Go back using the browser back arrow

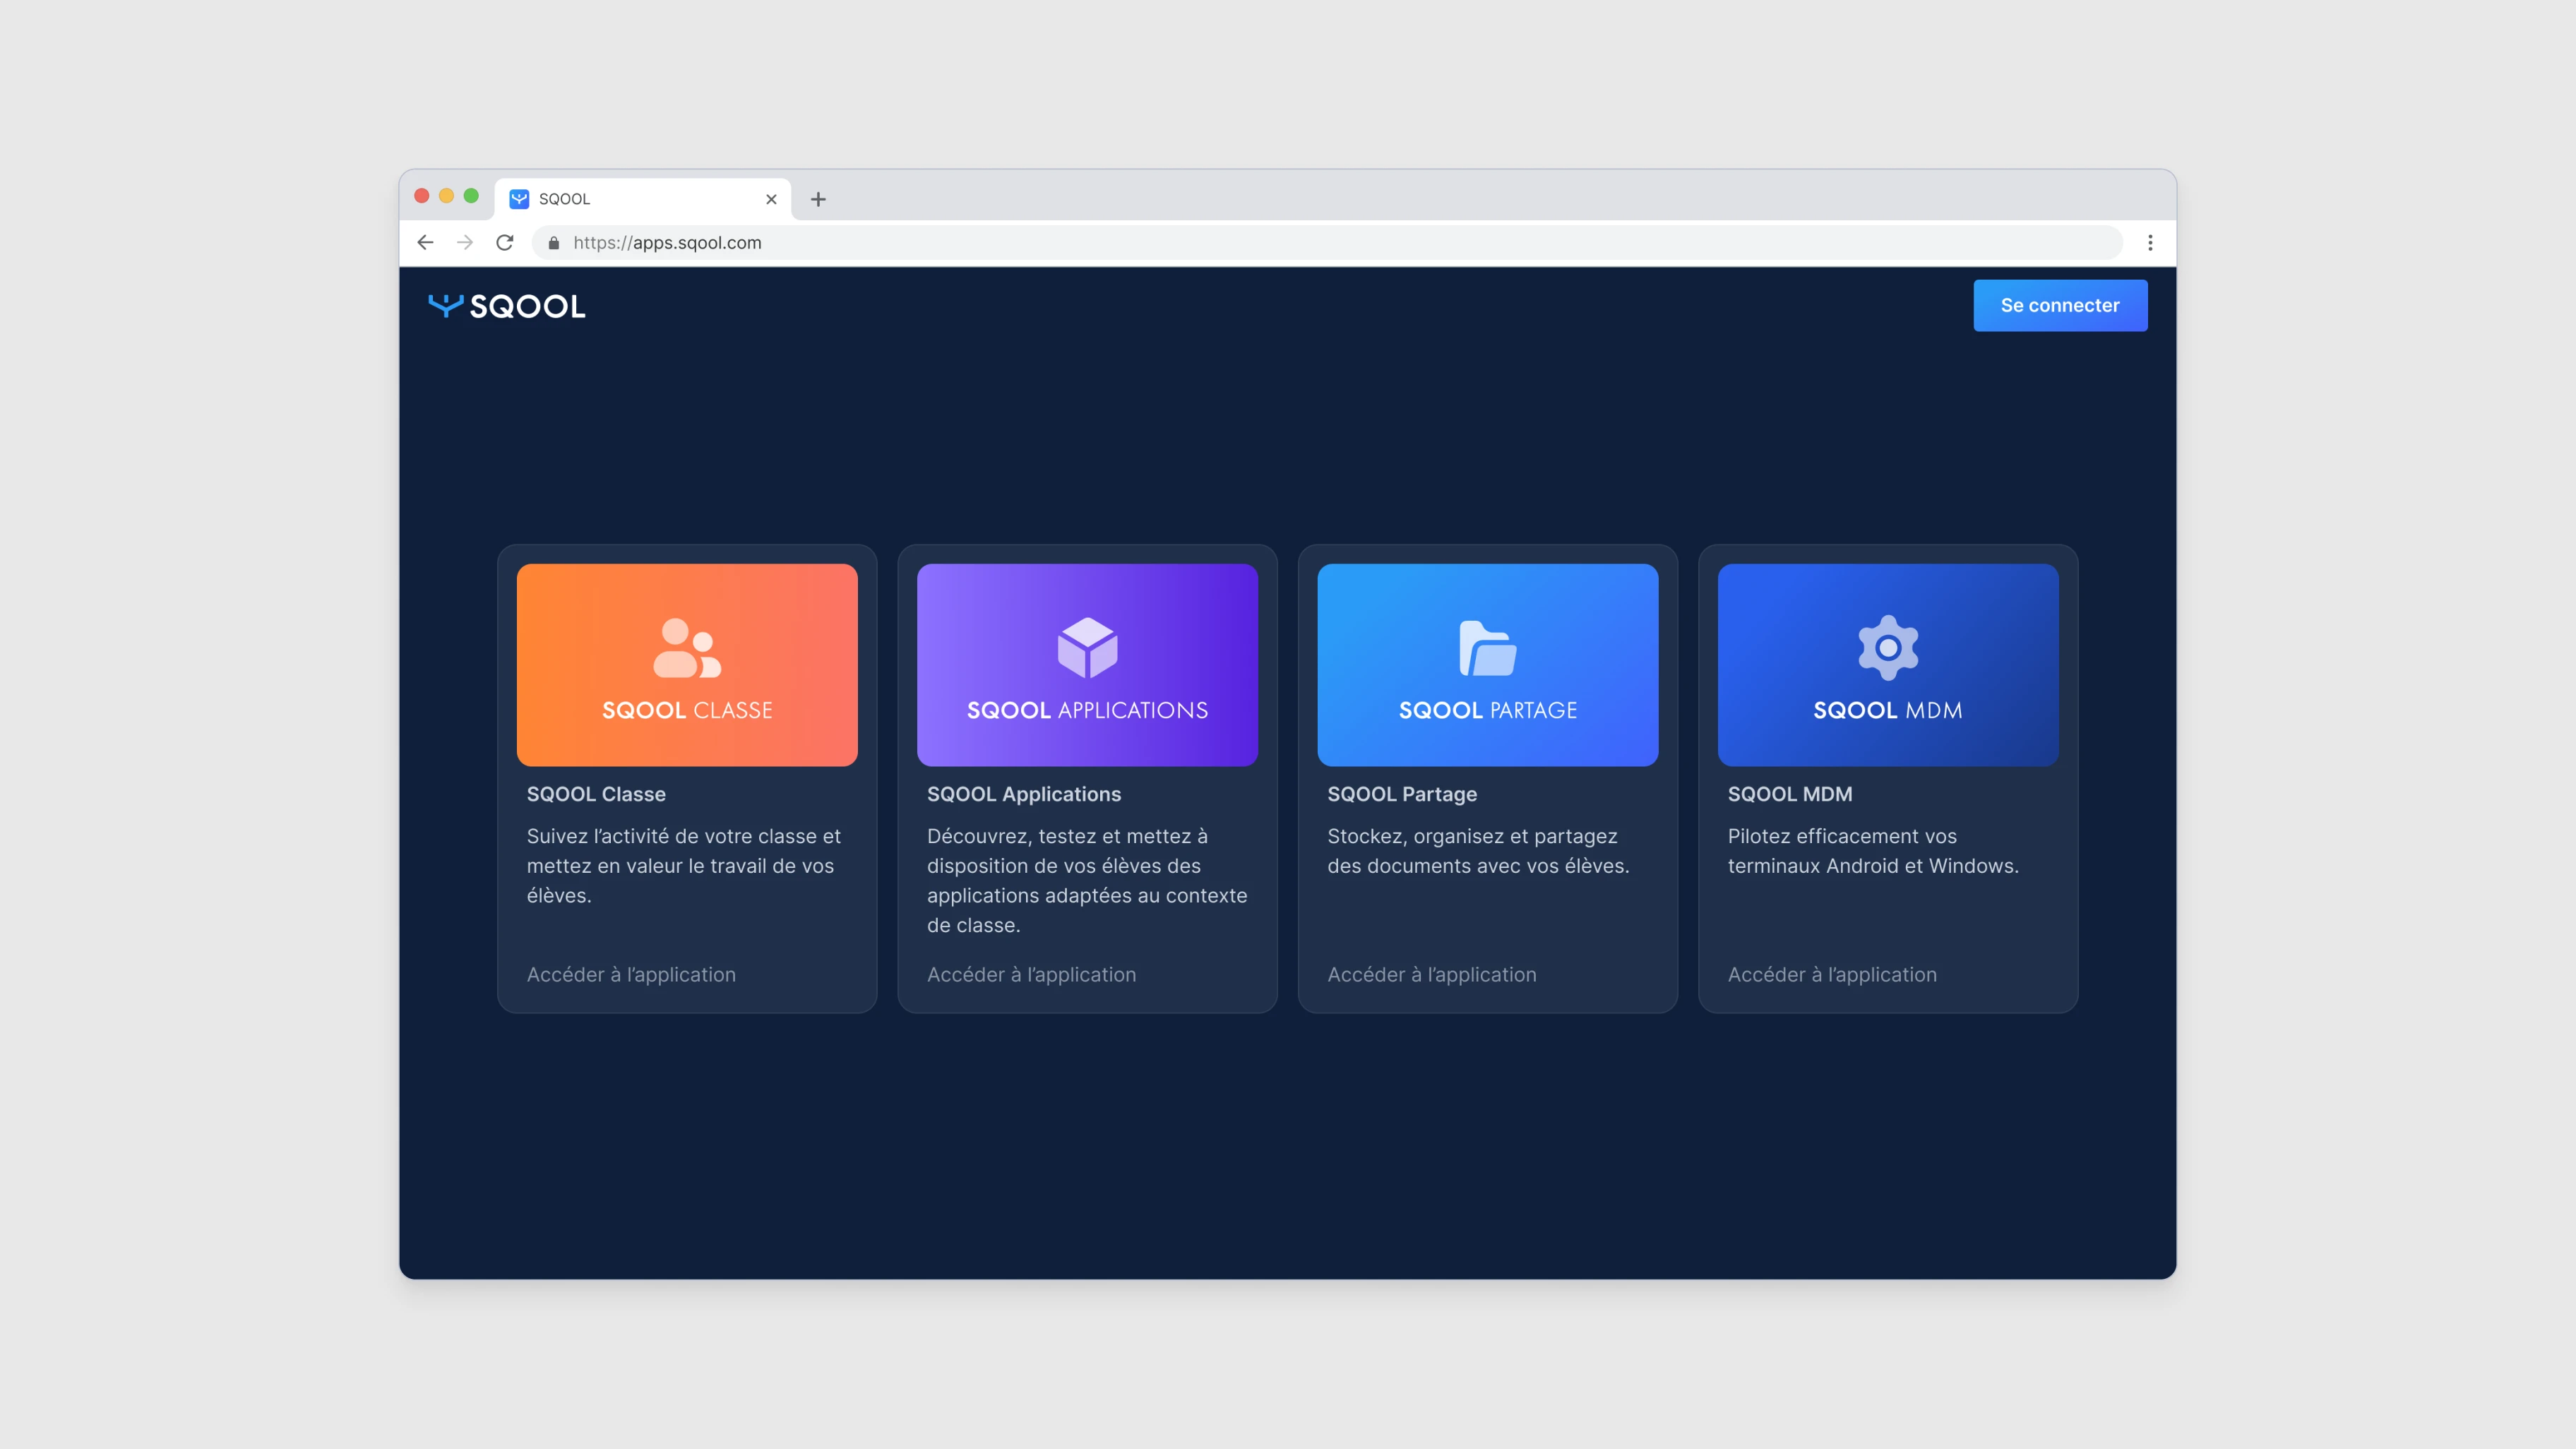425,242
